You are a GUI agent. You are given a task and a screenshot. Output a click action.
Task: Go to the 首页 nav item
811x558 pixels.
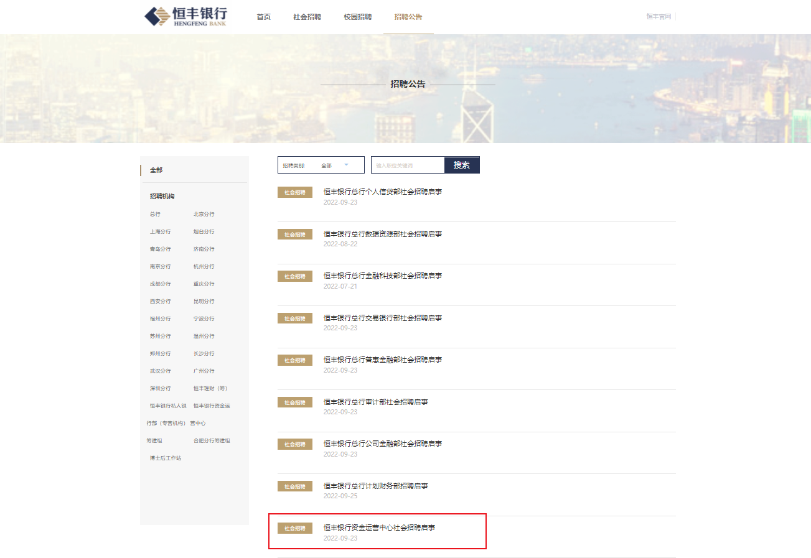[264, 17]
